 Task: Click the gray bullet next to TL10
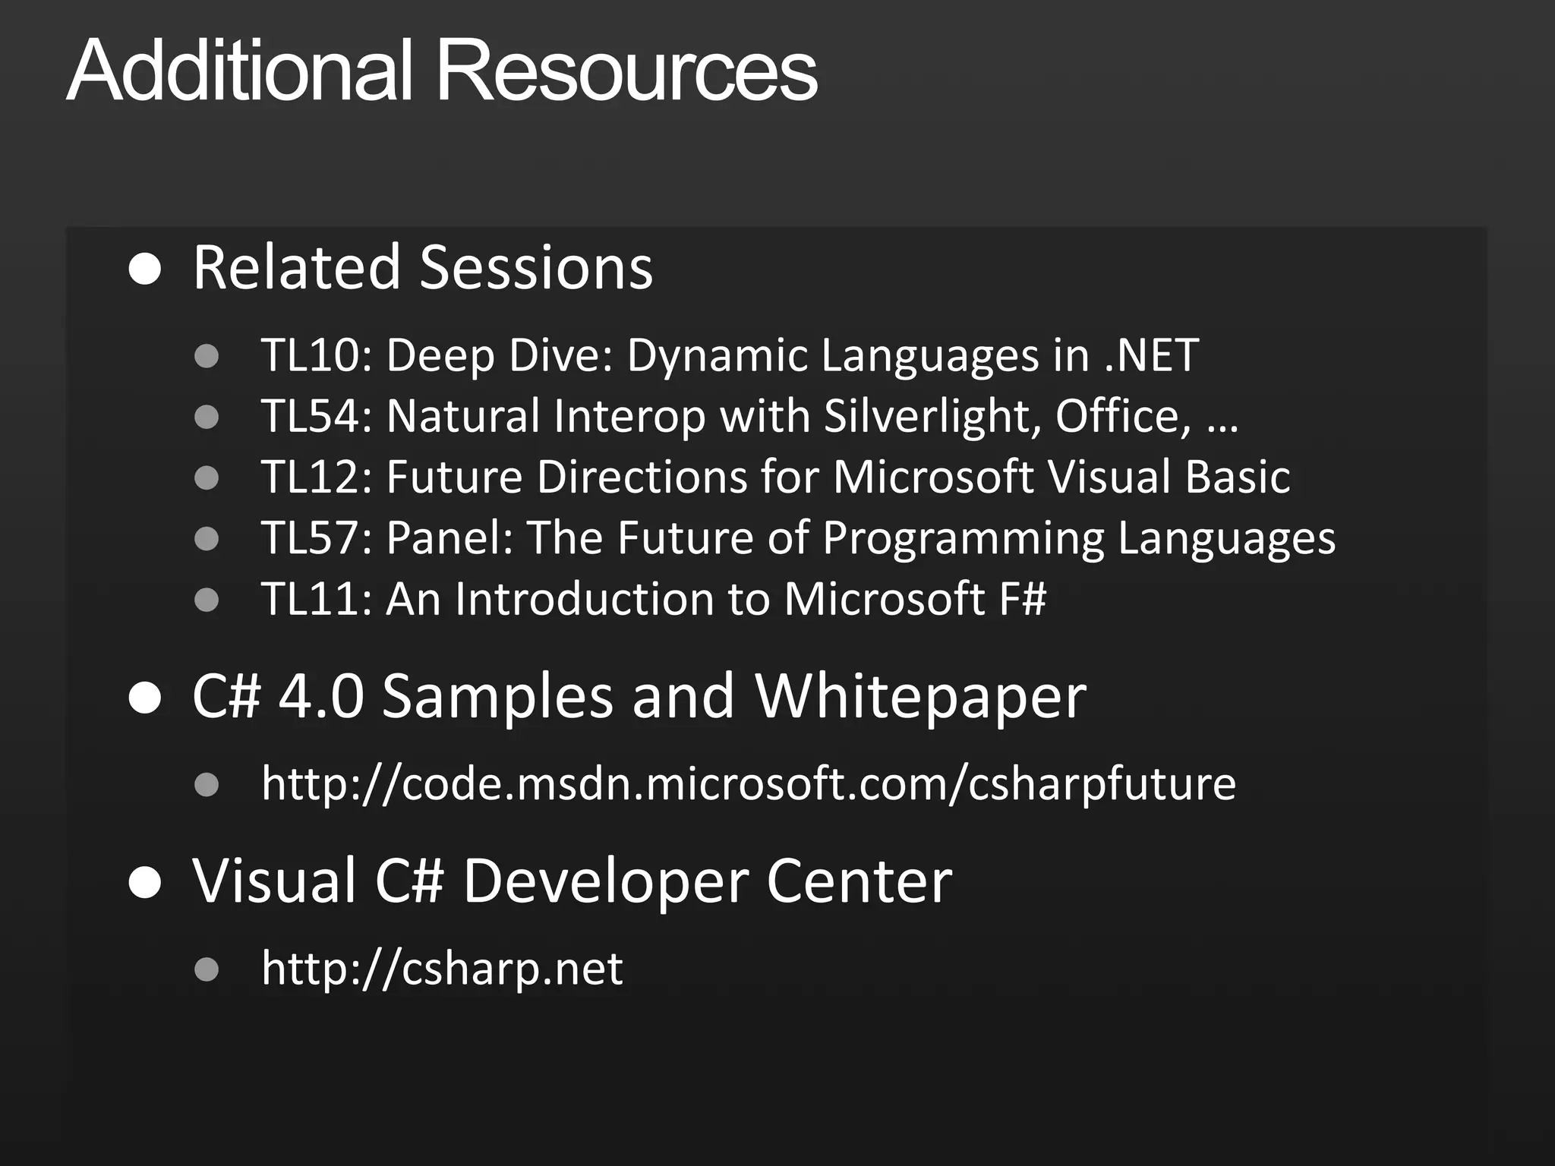tap(207, 356)
